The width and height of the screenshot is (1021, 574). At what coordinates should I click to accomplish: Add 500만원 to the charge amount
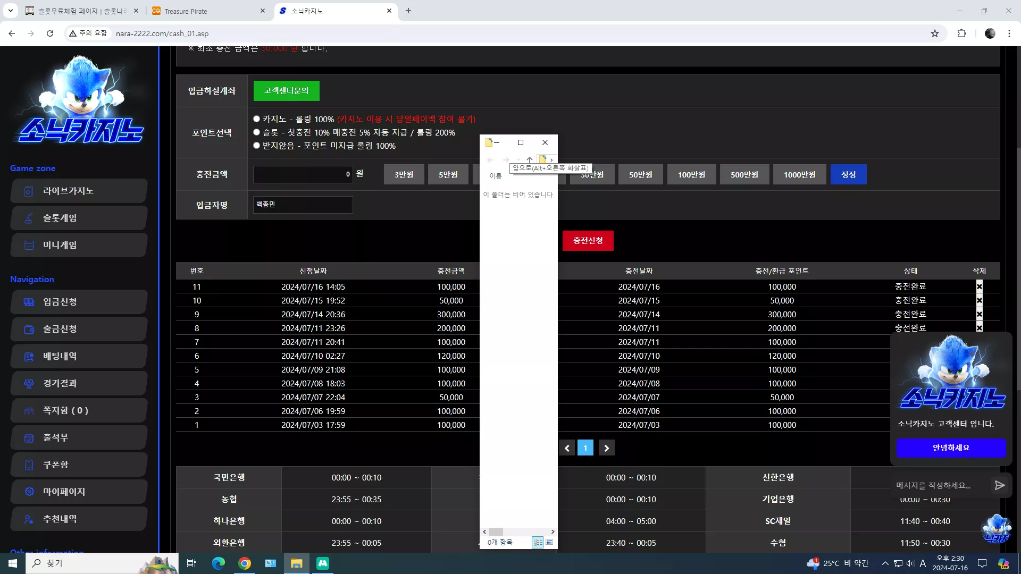(744, 174)
